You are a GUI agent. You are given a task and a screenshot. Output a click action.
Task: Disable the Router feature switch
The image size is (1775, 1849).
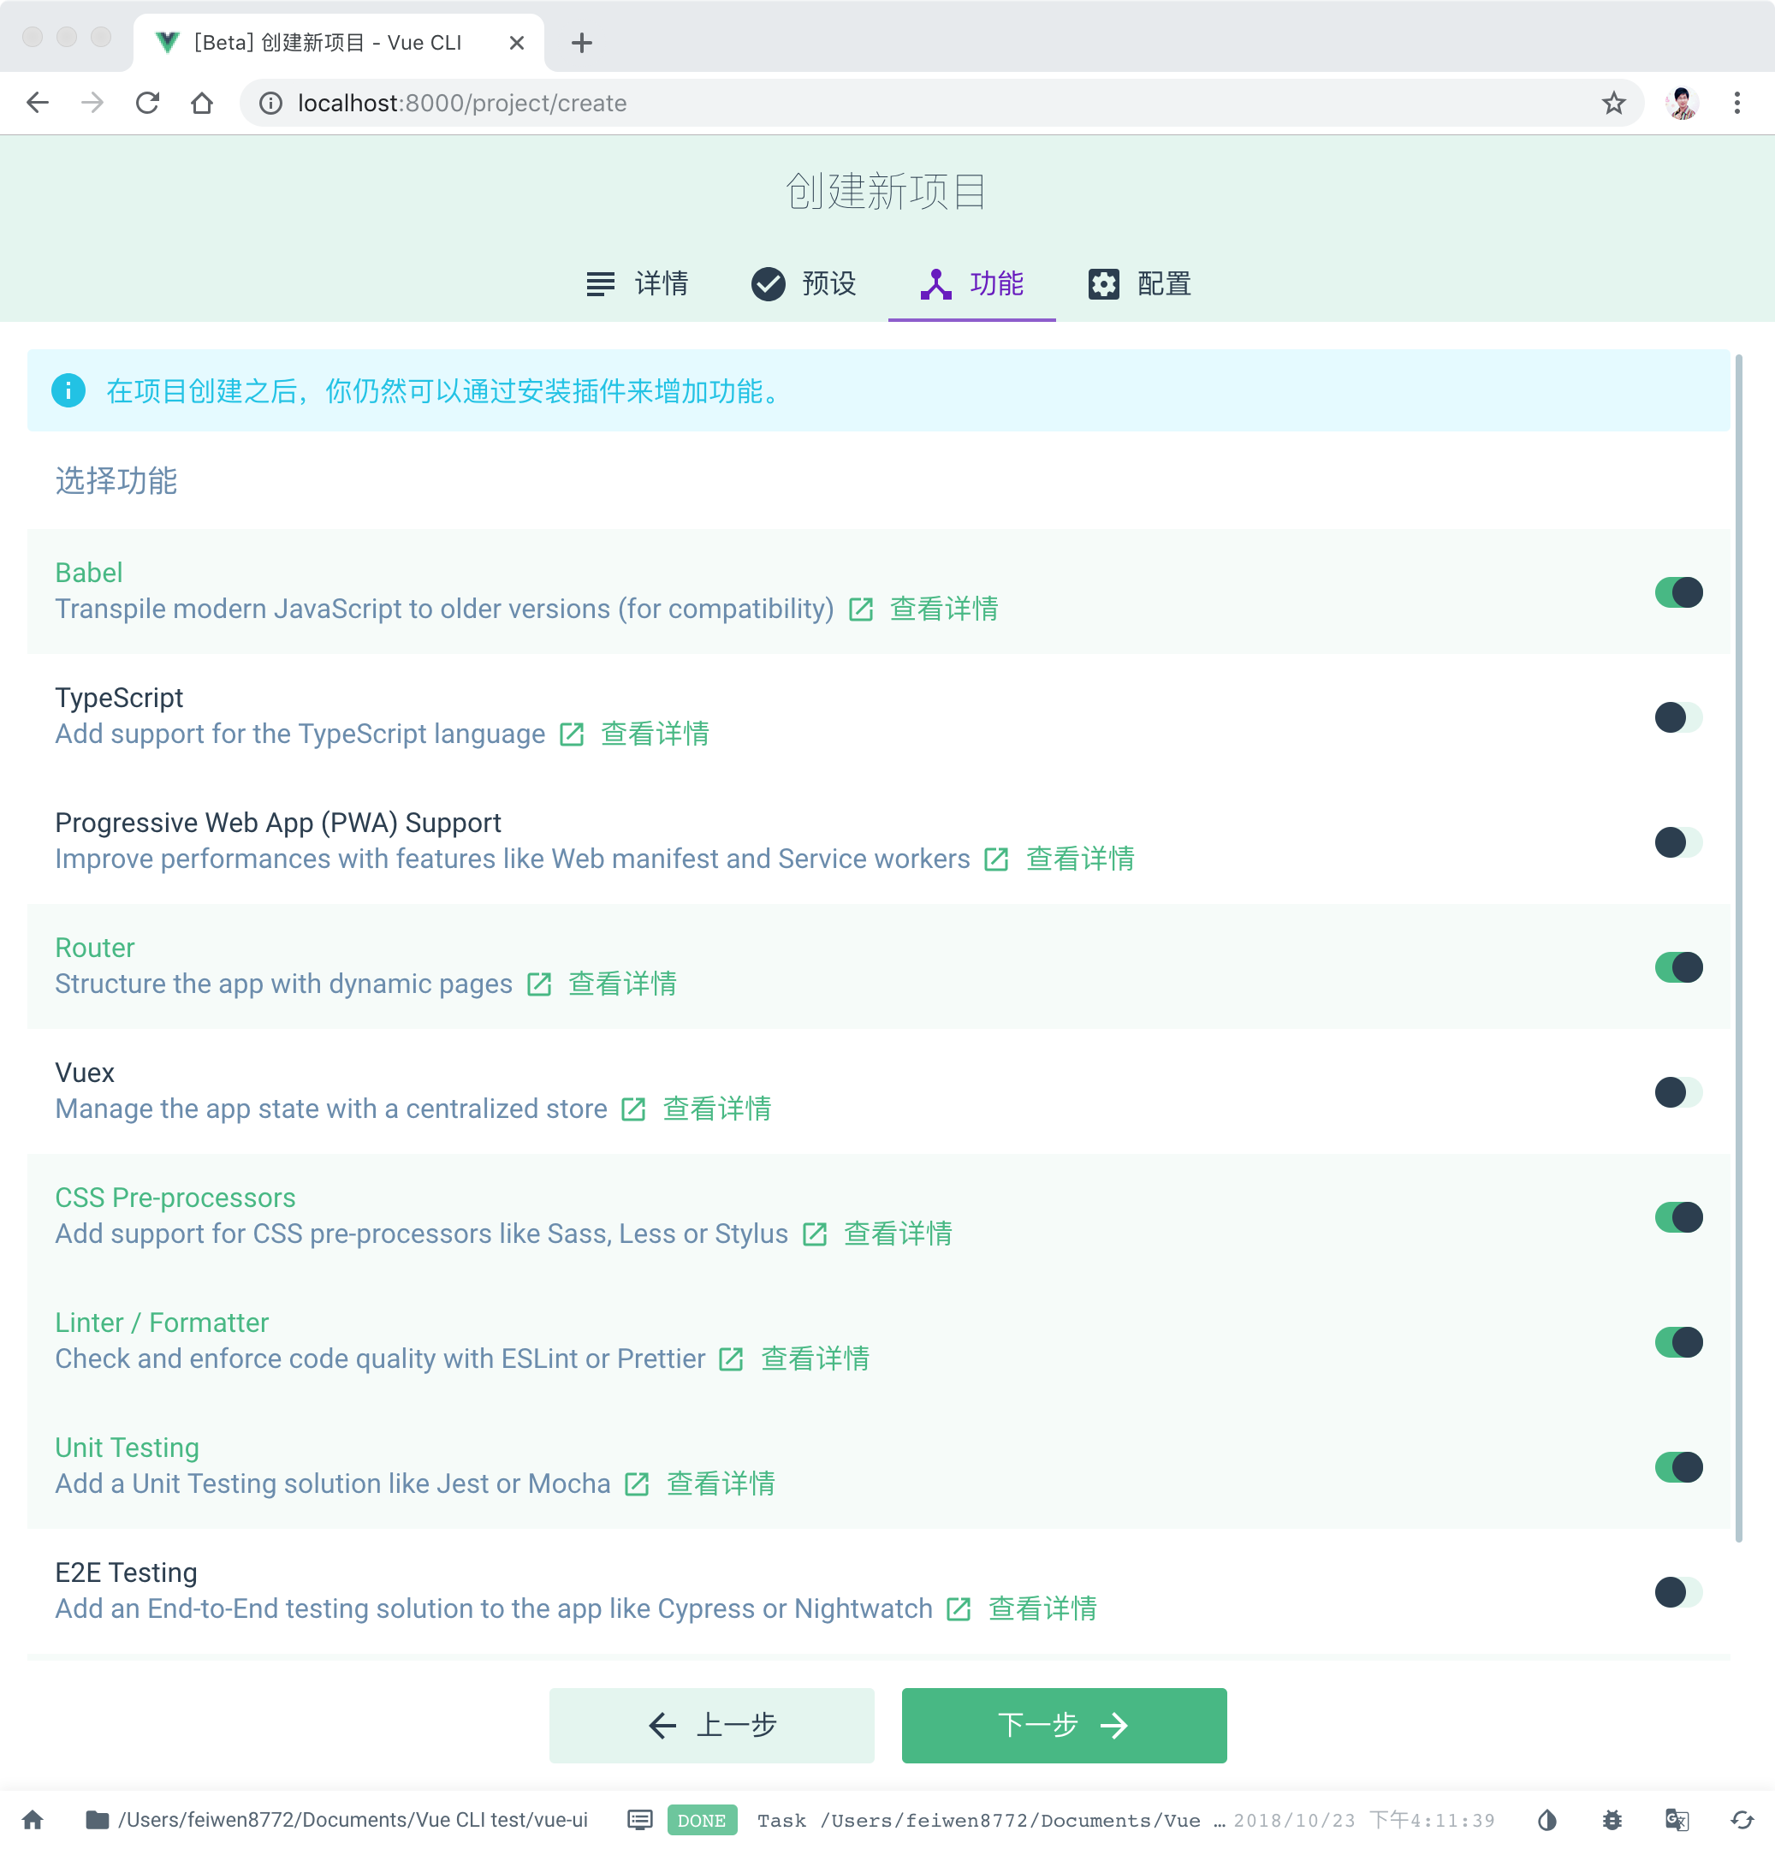pos(1677,967)
